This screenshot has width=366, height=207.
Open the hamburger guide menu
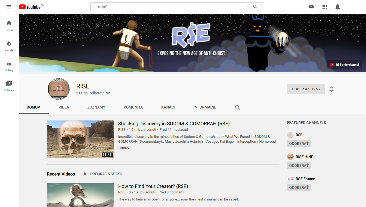[x=9, y=7]
